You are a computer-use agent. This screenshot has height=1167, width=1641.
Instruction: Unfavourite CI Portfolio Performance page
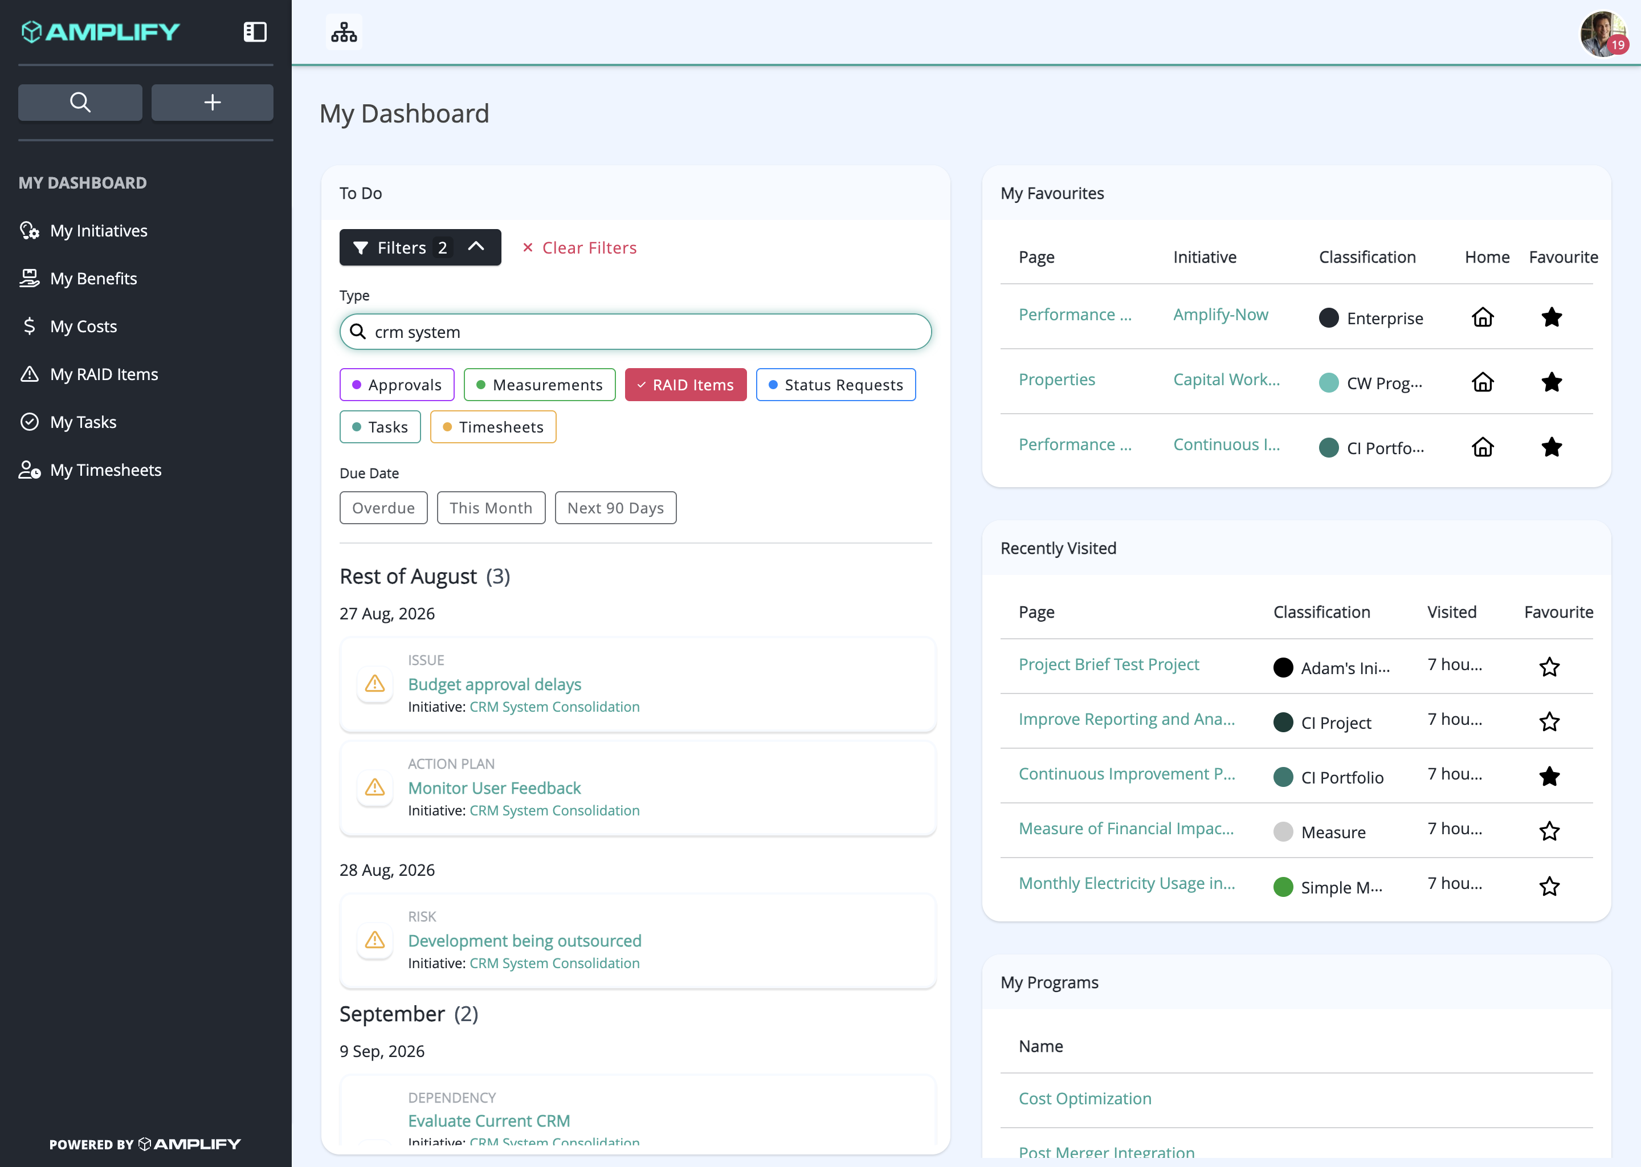(1552, 447)
